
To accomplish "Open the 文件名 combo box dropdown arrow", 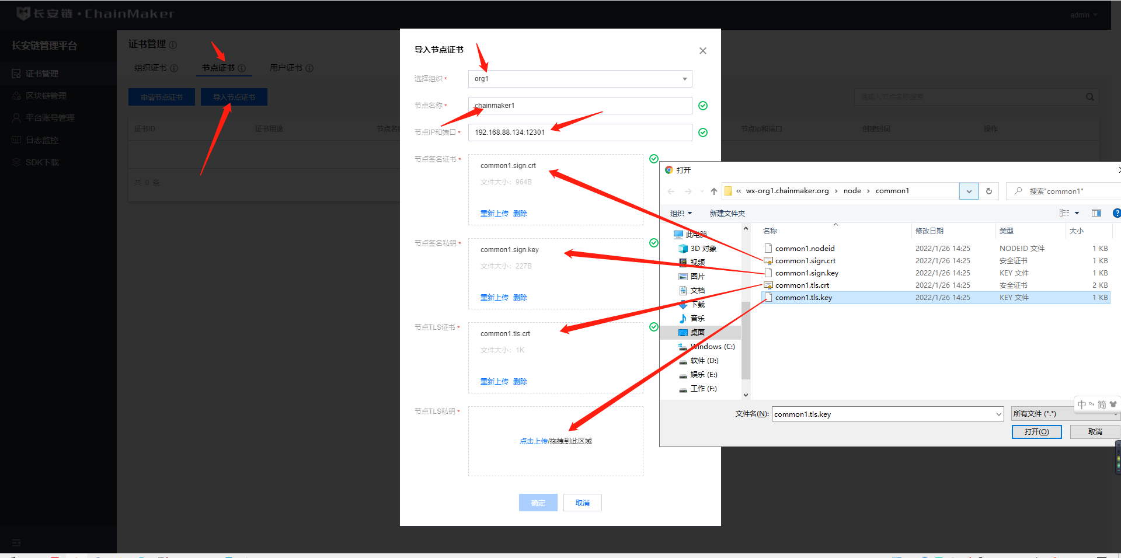I will point(998,414).
